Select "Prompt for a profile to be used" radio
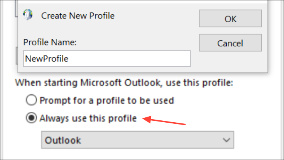This screenshot has width=284, height=160. coord(32,100)
